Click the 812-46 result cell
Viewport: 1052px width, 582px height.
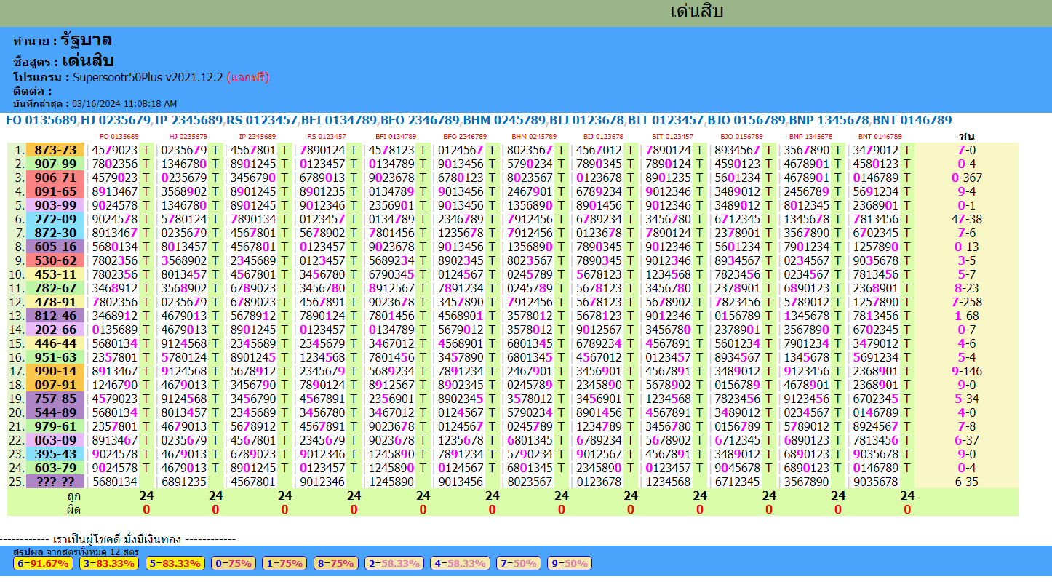point(55,316)
